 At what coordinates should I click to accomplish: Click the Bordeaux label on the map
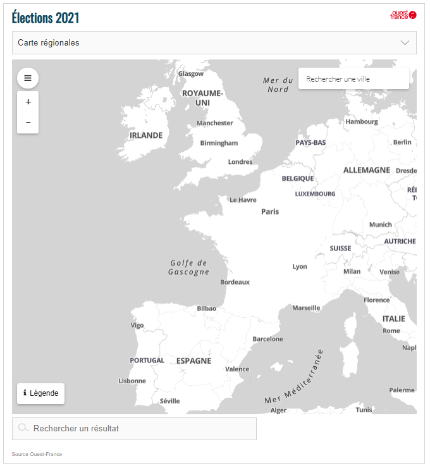click(235, 282)
